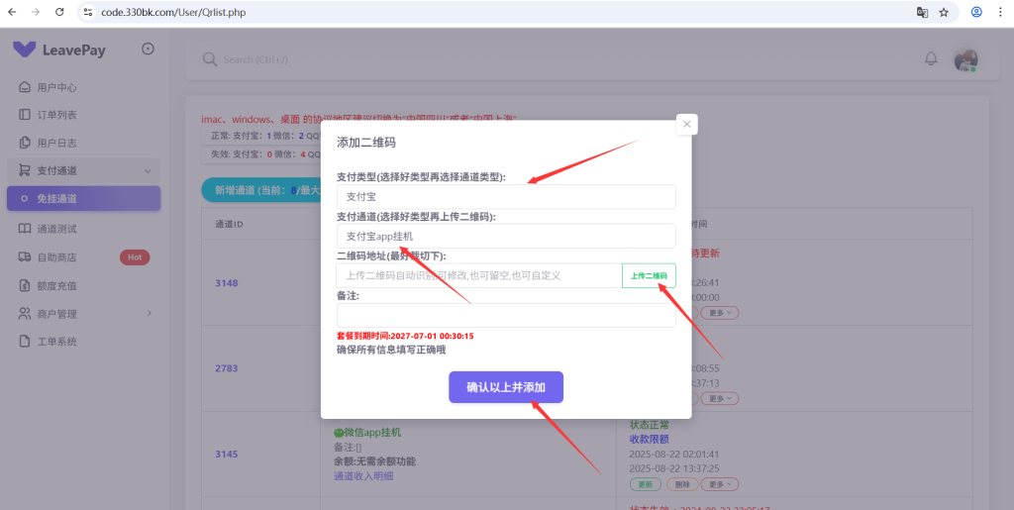Click the 商户管理 users icon
This screenshot has width=1014, height=510.
(25, 314)
